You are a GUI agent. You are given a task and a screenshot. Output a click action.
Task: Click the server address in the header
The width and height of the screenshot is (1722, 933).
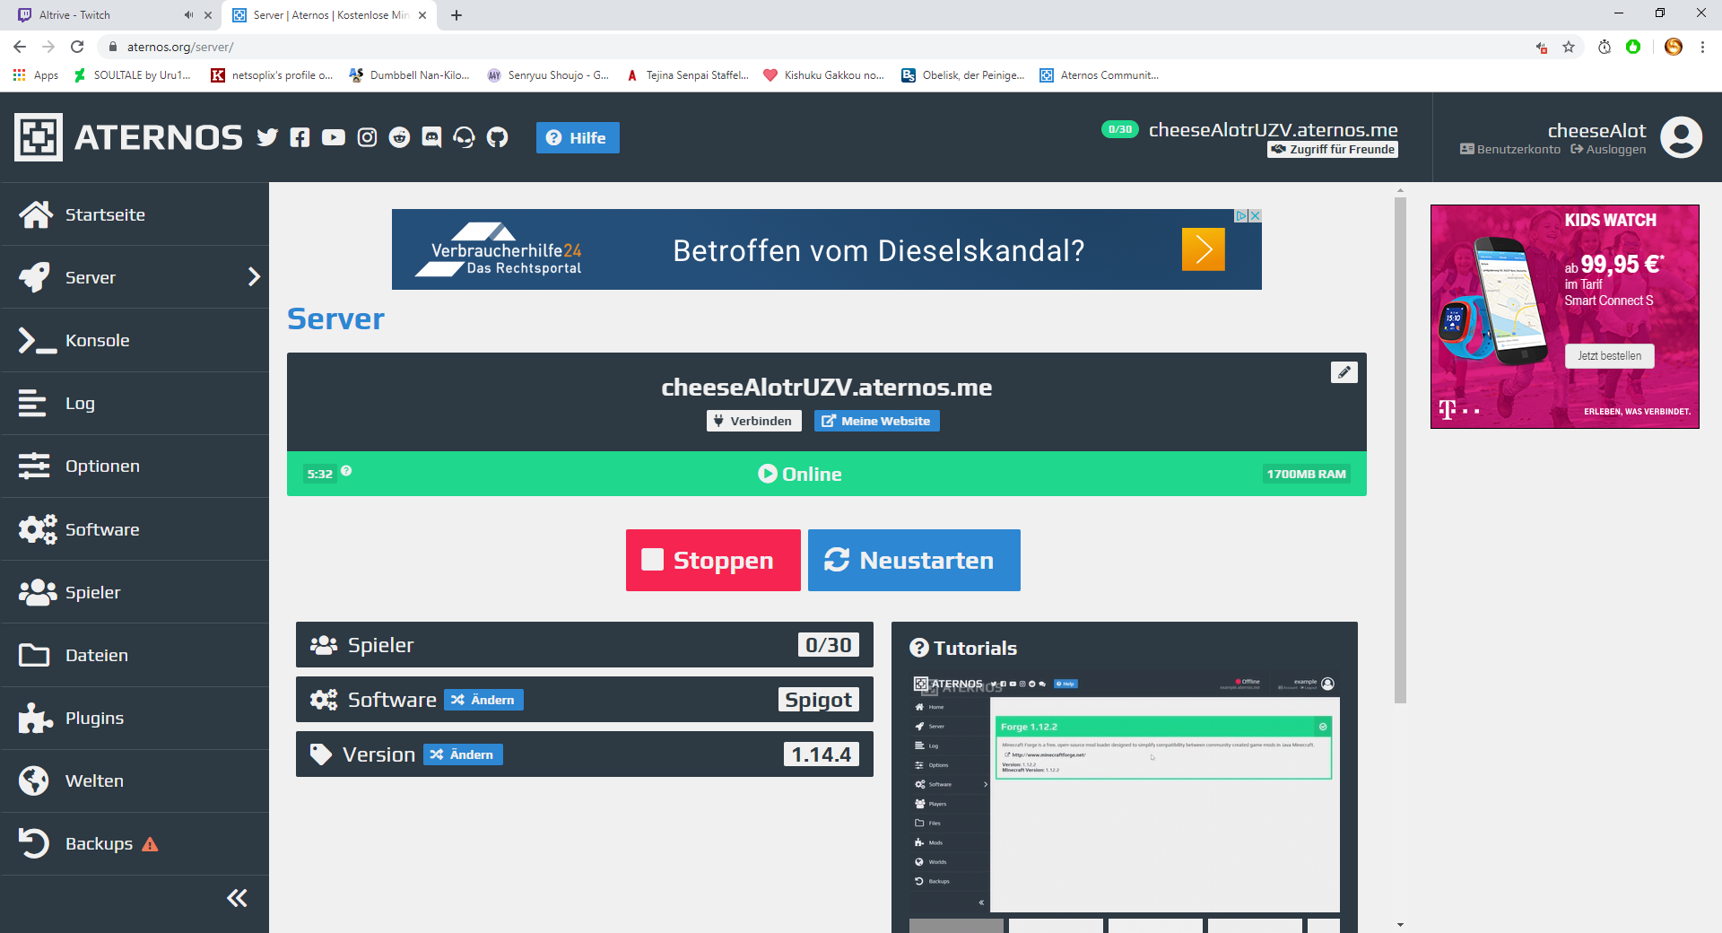point(1274,130)
